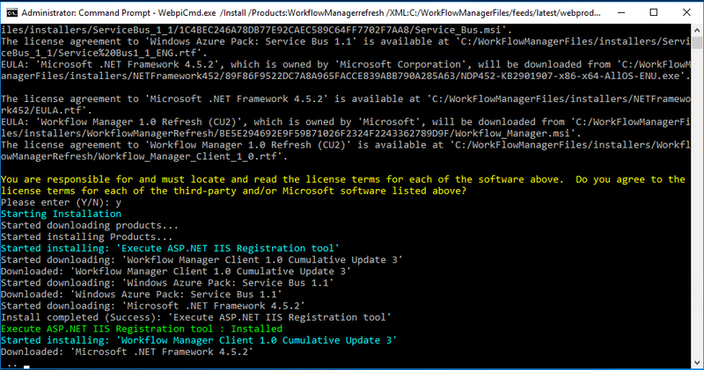Maximize the Command Prompt window

pyautogui.click(x=654, y=12)
